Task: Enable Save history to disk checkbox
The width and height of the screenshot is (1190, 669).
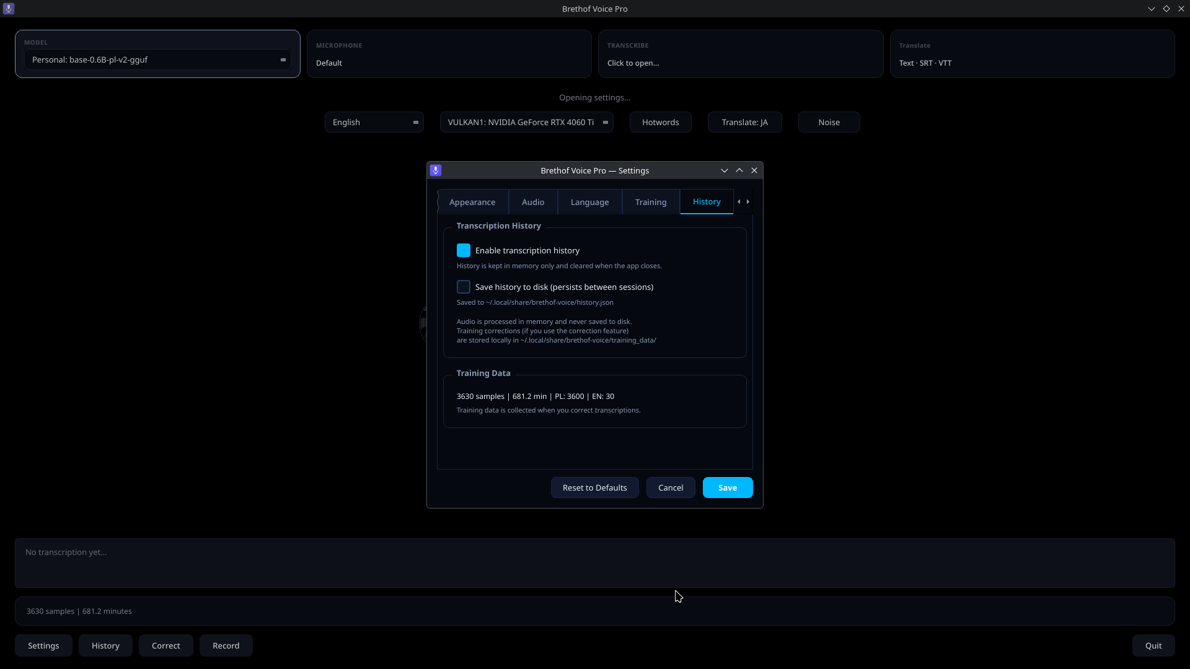Action: tap(464, 287)
